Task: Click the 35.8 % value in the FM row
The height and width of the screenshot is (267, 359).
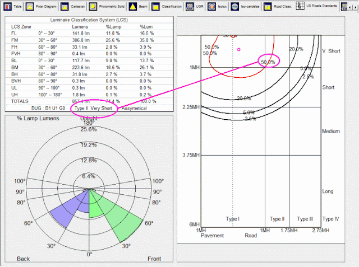Action: (x=147, y=40)
